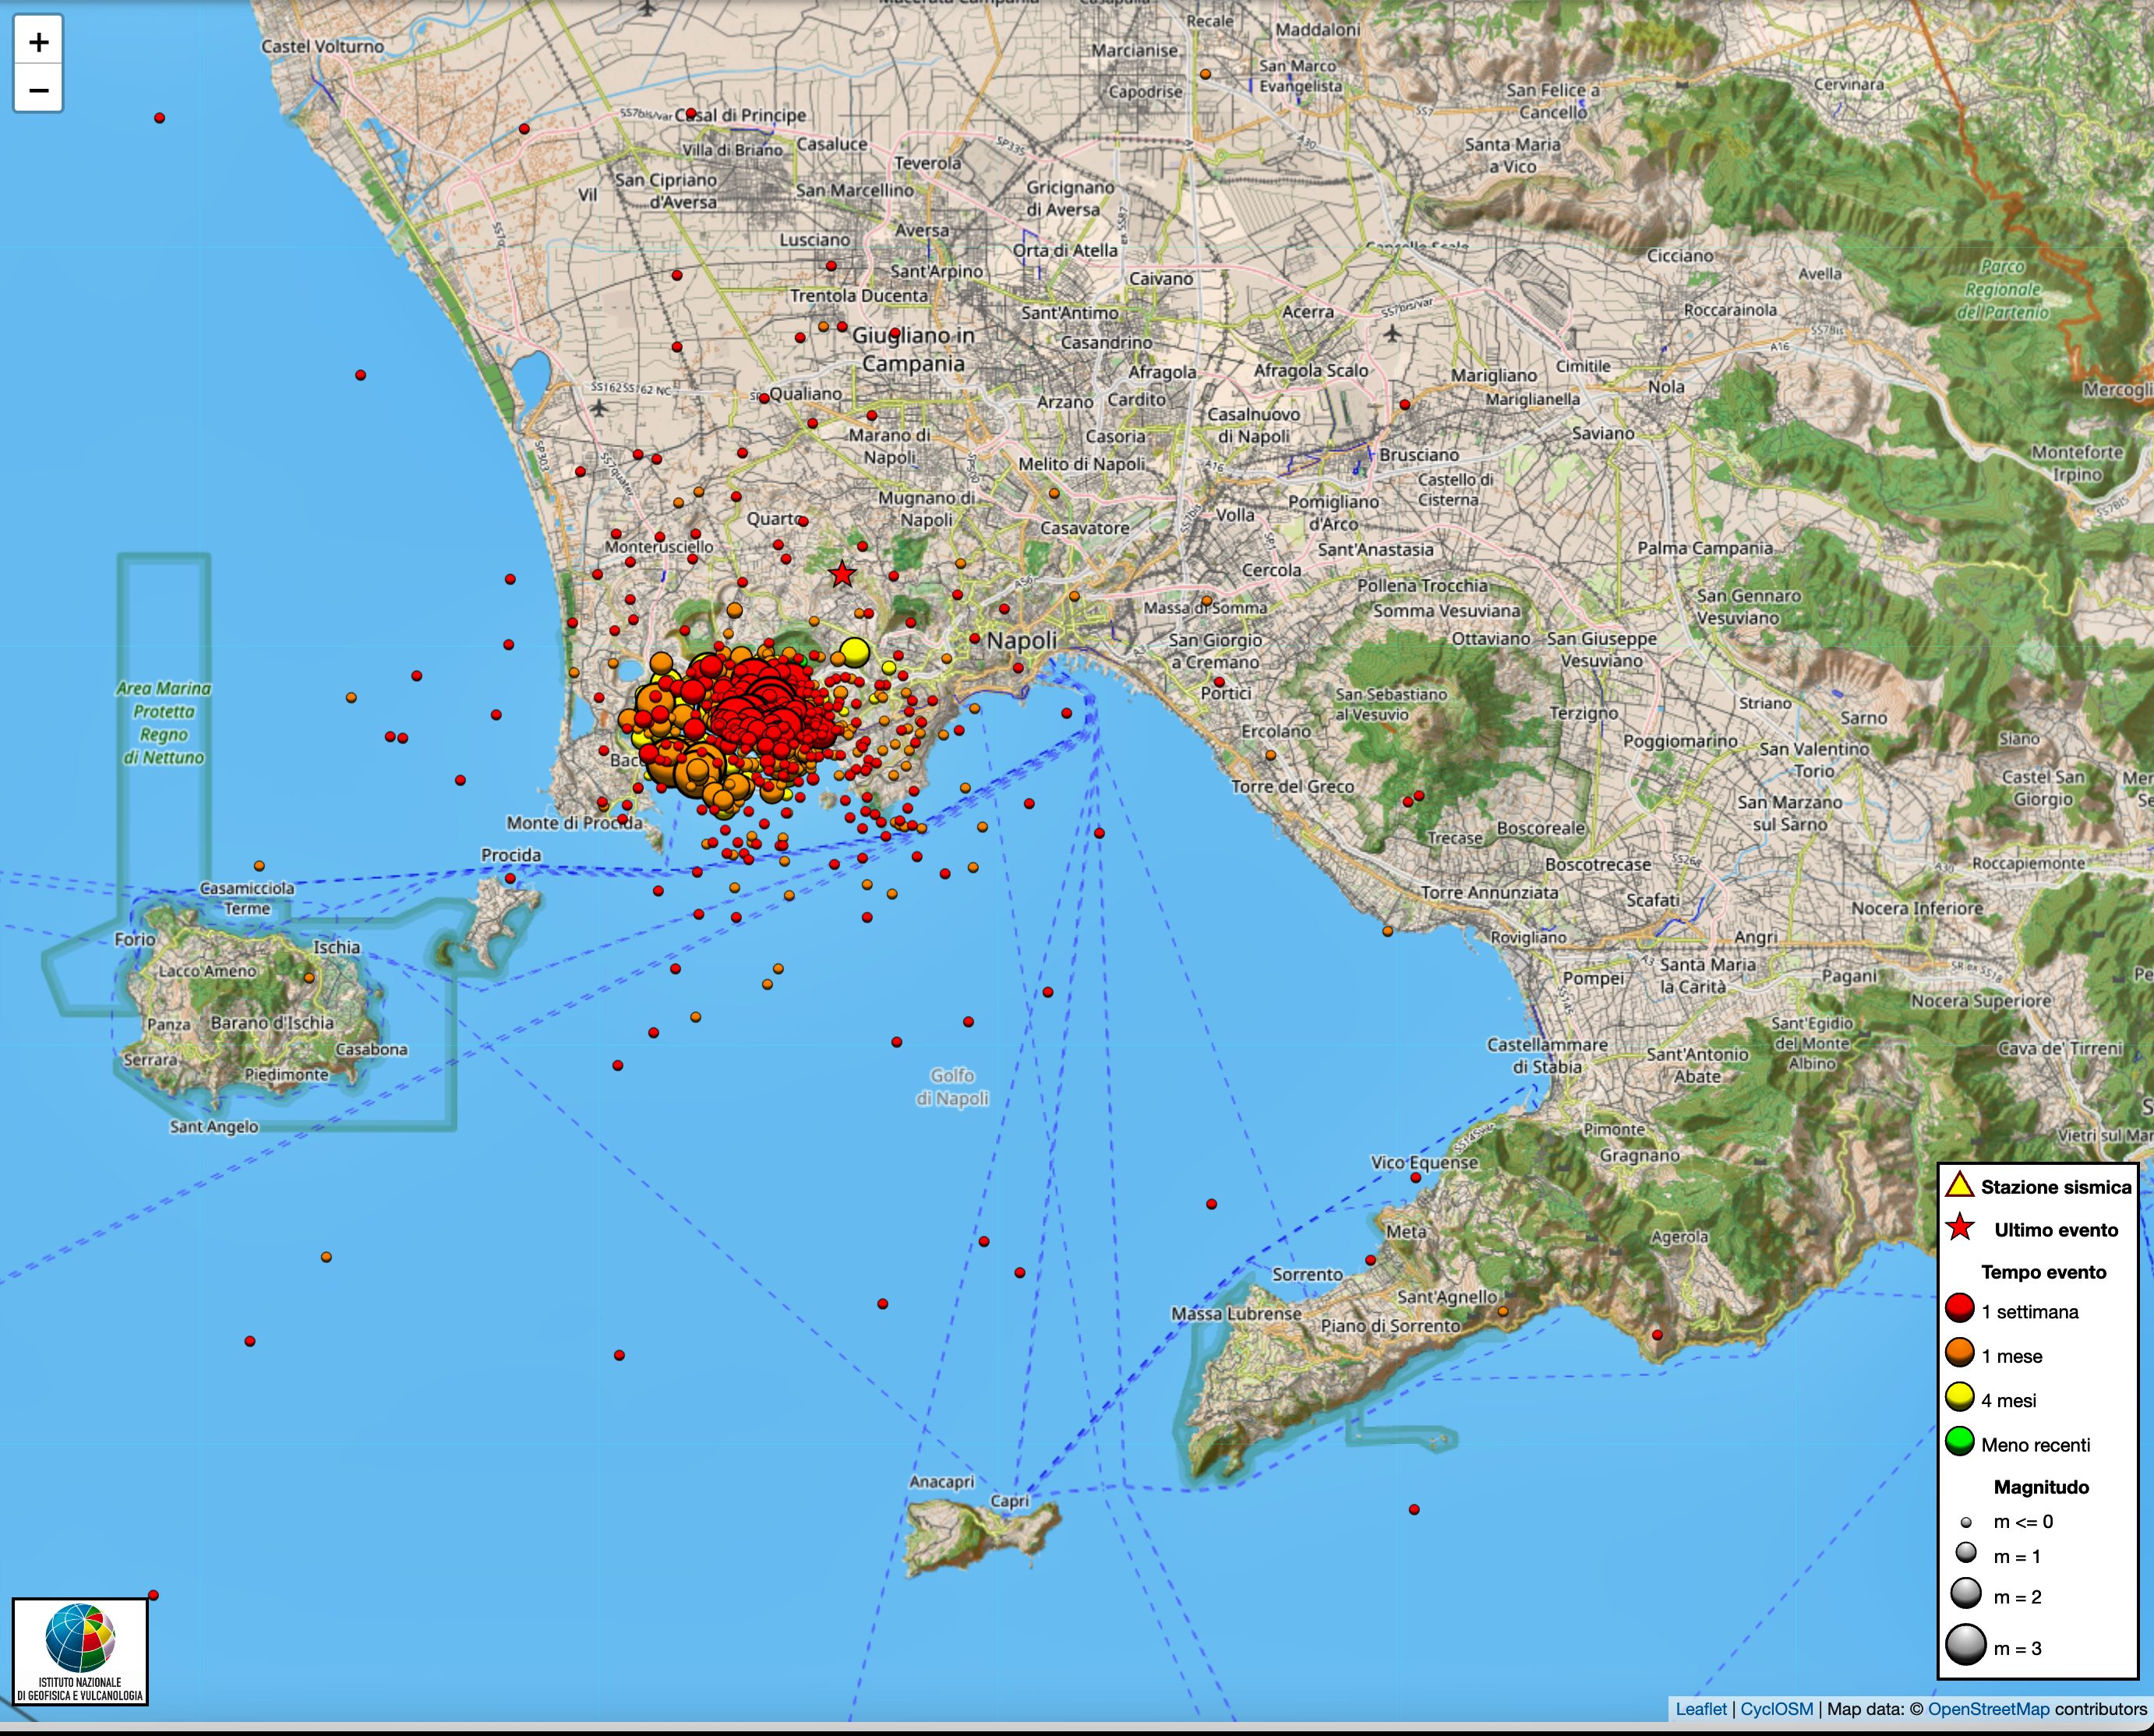2154x1736 pixels.
Task: Click the airport plane icon near Qualiano
Action: tap(599, 407)
